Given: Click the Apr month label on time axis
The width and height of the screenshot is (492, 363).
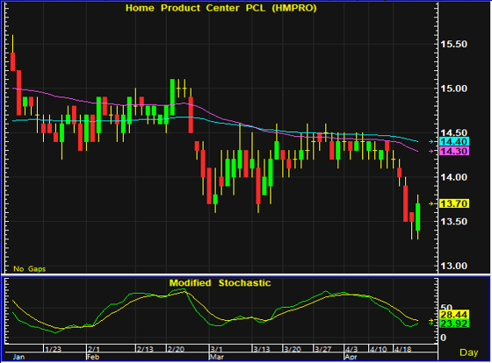Looking at the screenshot, I should pyautogui.click(x=351, y=357).
